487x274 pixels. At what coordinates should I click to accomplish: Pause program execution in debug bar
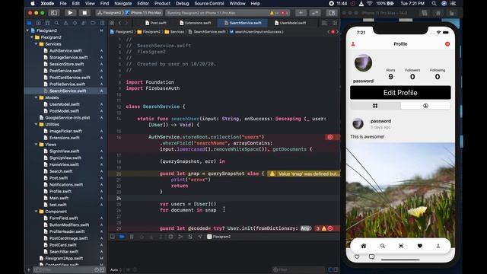click(x=132, y=237)
